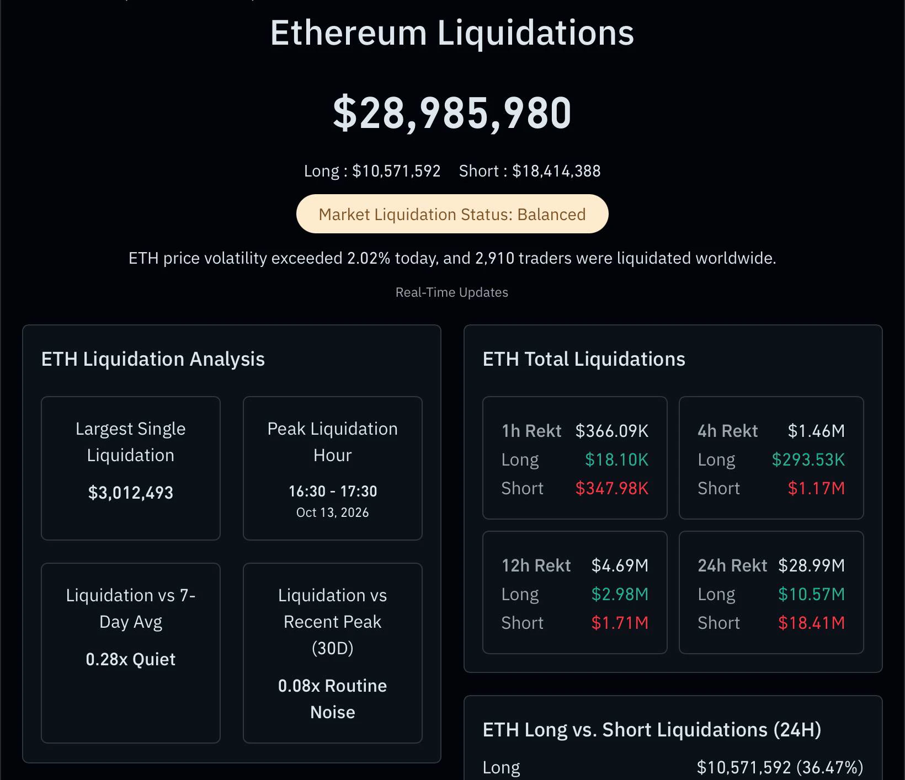Click the Long : $10,571,592 value
Viewport: 905px width, 780px height.
click(x=372, y=171)
